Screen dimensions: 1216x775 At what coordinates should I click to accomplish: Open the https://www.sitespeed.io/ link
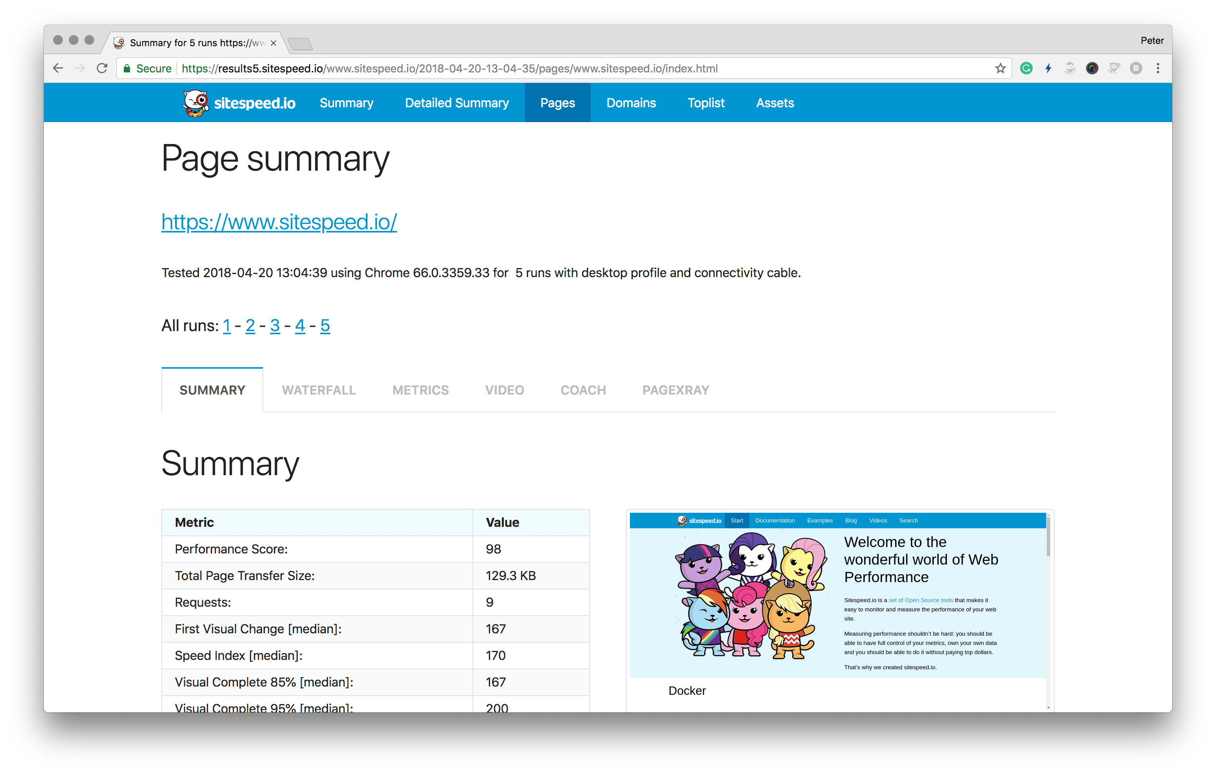click(279, 222)
